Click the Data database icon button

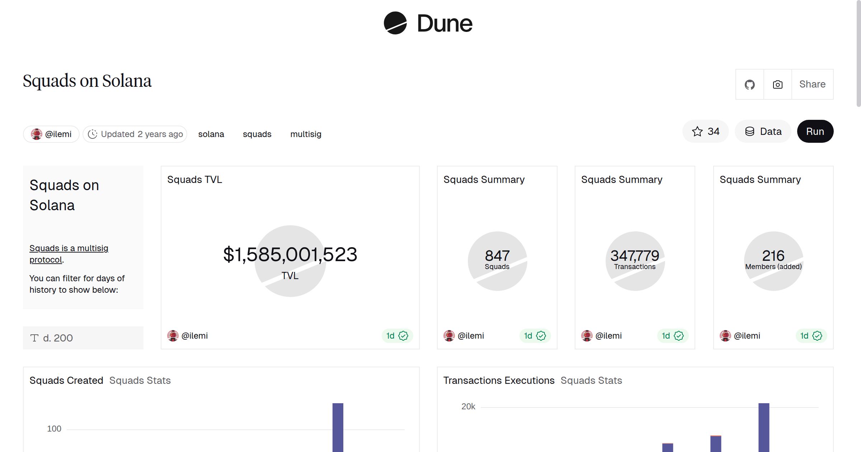tap(763, 131)
